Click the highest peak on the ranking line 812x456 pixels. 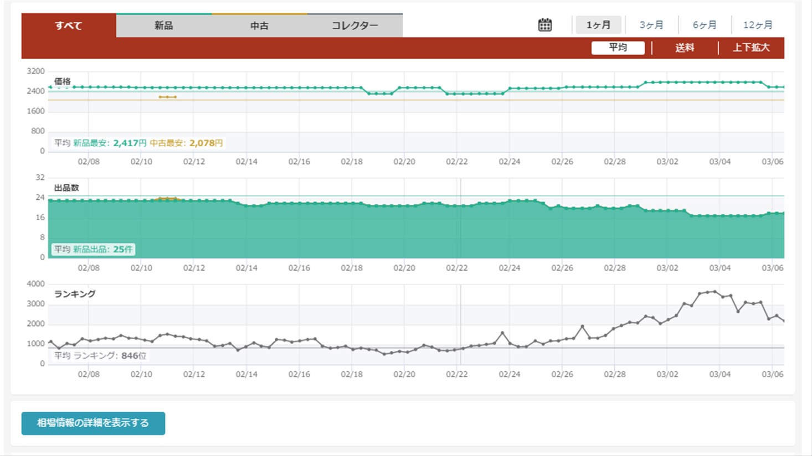click(x=715, y=292)
